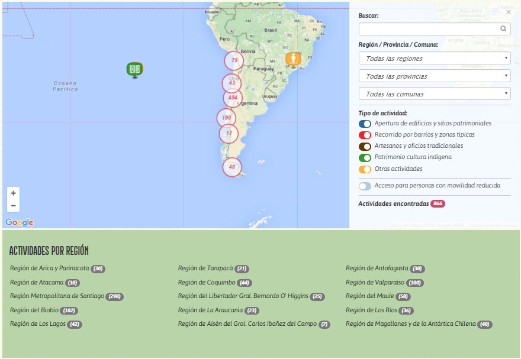Toggle Recorrido por barrios y zonas típicas
This screenshot has width=521, height=359.
365,135
